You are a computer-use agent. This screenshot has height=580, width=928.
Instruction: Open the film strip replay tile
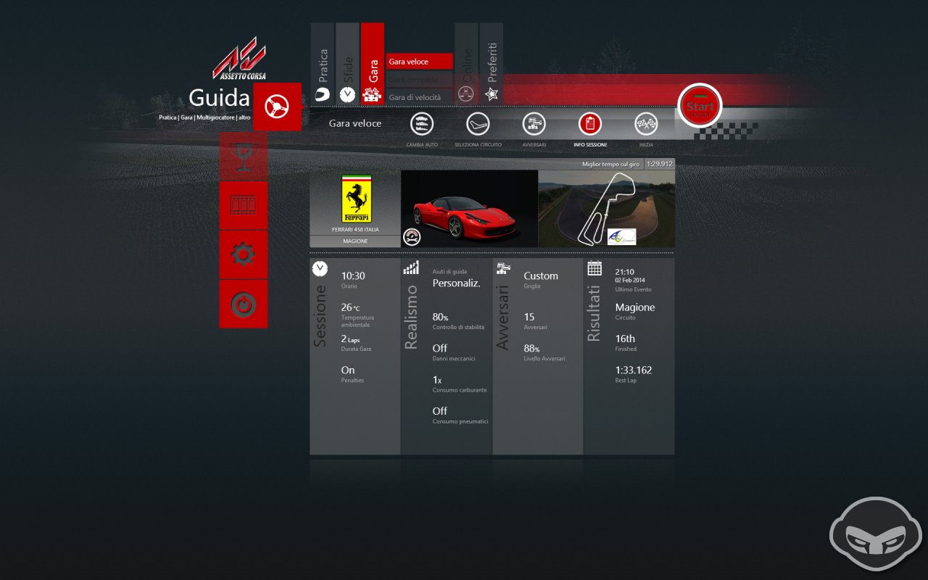244,205
